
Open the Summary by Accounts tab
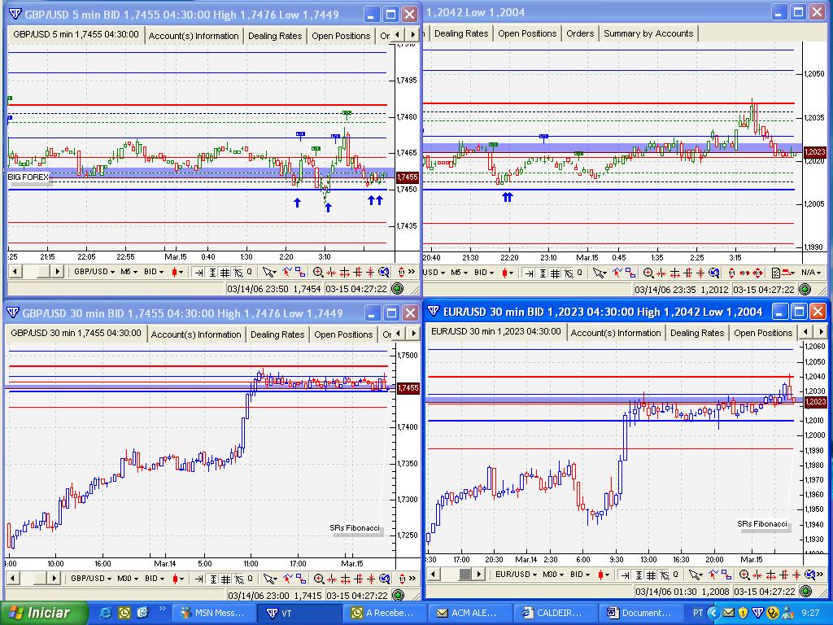[x=648, y=33]
